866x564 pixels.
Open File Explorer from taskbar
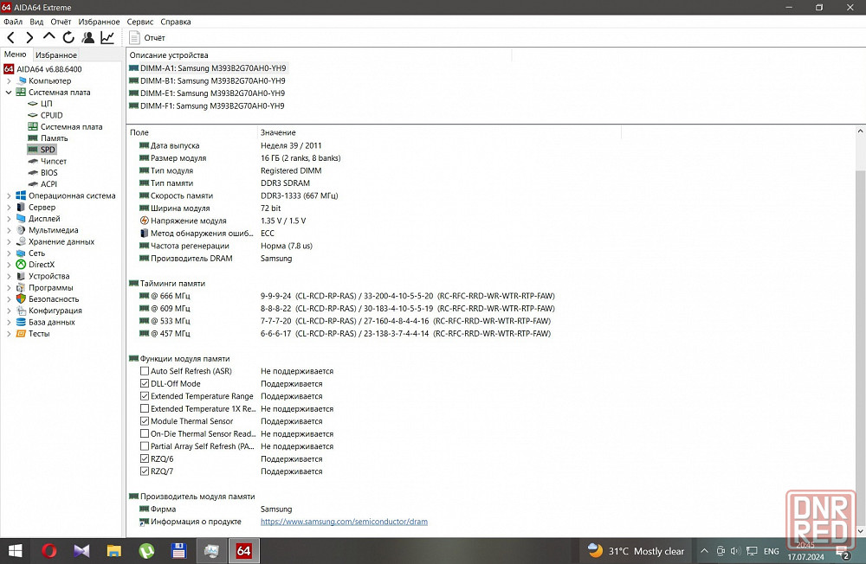tap(113, 551)
